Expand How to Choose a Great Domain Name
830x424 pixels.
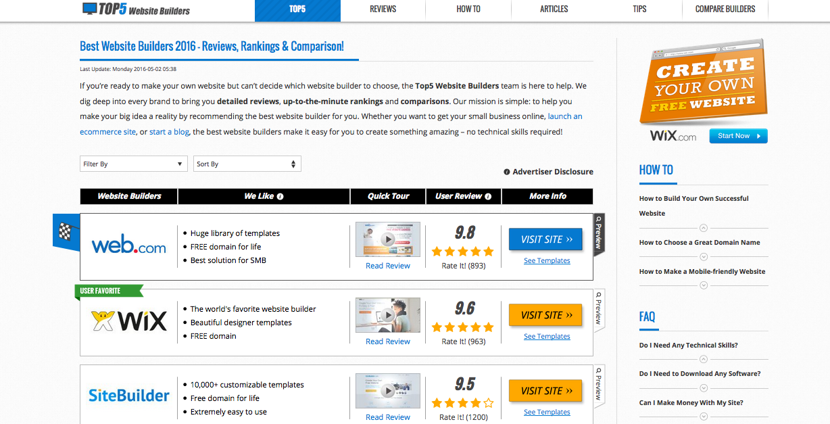[704, 256]
